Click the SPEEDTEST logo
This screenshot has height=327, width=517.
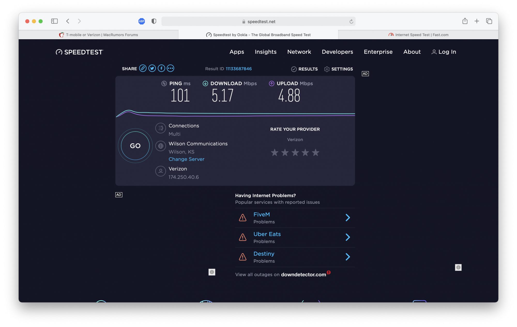[80, 52]
